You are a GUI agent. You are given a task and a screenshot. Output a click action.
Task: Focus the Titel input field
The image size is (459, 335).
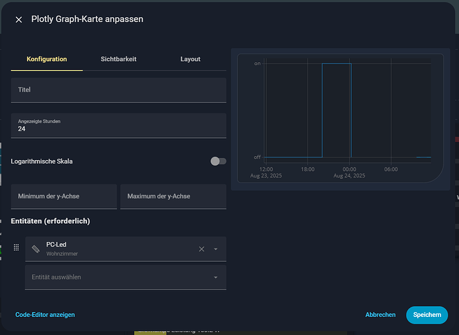click(x=119, y=90)
